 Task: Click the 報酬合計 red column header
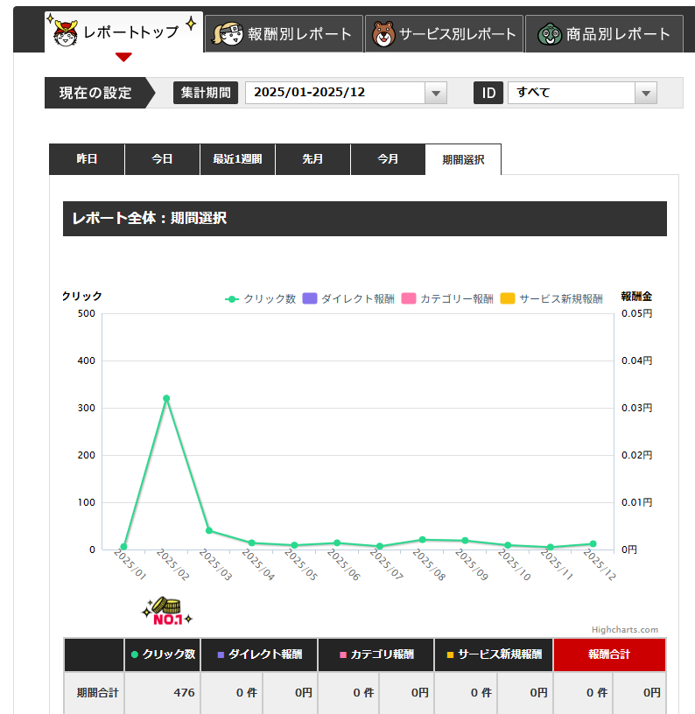[x=609, y=654]
